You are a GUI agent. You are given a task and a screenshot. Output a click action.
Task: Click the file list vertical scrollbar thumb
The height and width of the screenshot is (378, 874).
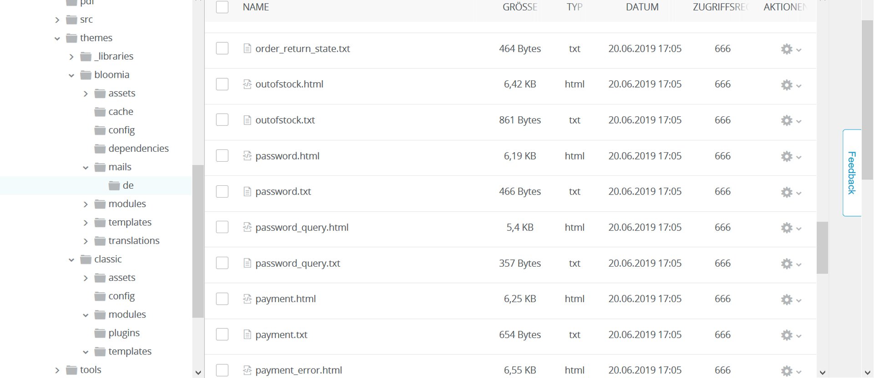tap(822, 248)
